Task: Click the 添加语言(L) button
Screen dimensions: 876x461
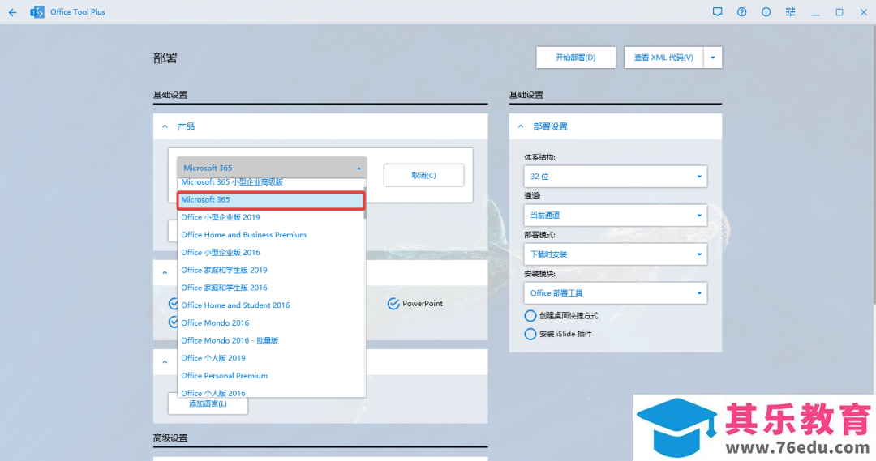Action: [x=208, y=403]
